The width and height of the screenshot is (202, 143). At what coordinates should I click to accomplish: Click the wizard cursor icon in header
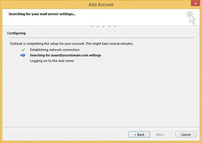[191, 18]
